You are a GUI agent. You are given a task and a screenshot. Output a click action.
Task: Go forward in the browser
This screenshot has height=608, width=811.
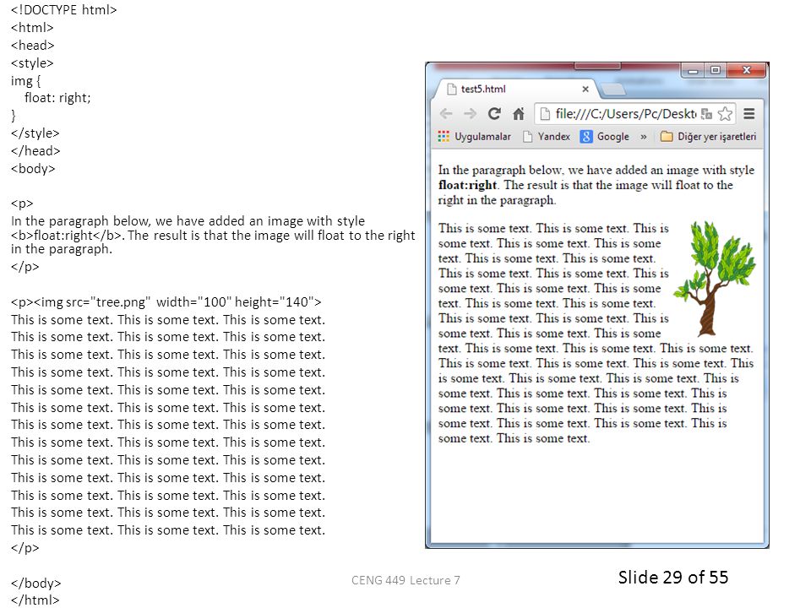coord(470,114)
